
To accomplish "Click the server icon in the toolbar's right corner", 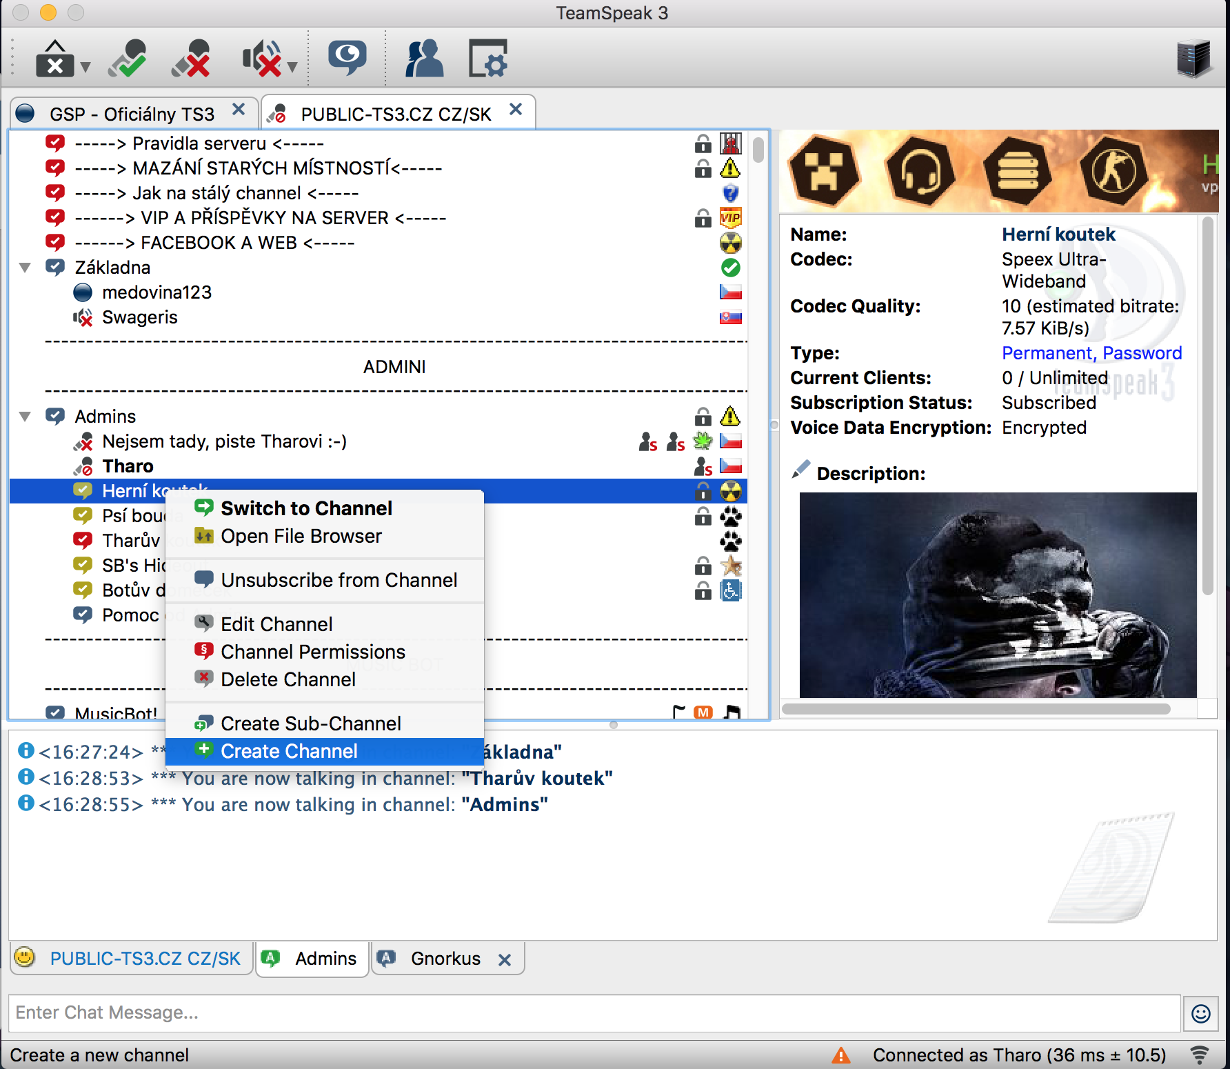I will click(x=1193, y=59).
